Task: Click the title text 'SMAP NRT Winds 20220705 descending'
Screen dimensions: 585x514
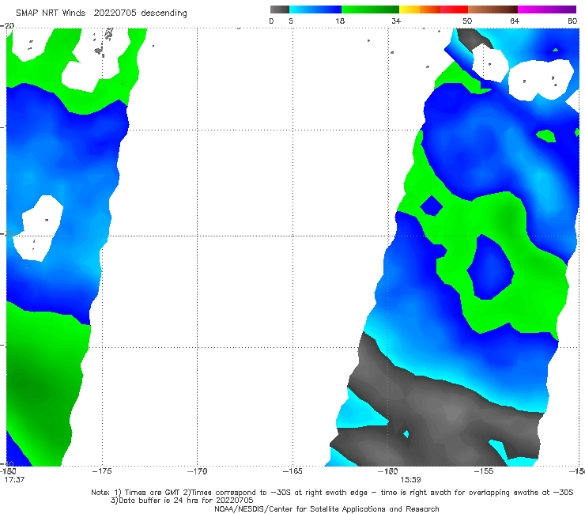Action: [x=101, y=13]
